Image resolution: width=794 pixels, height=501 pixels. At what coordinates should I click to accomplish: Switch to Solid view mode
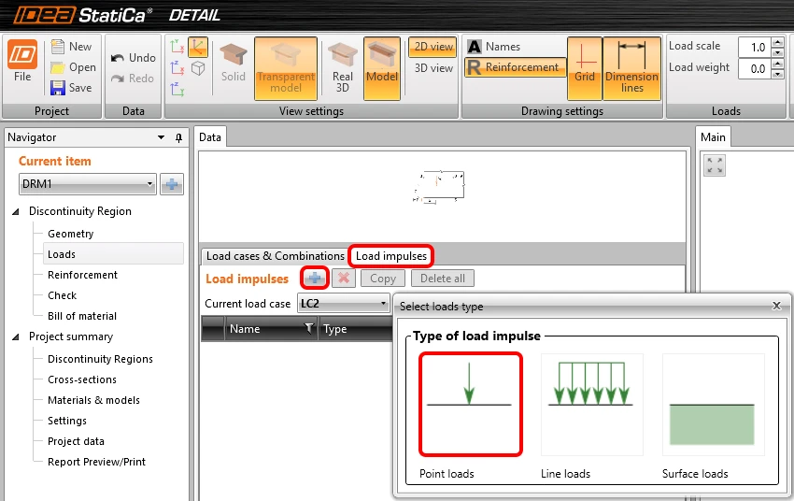(x=234, y=64)
